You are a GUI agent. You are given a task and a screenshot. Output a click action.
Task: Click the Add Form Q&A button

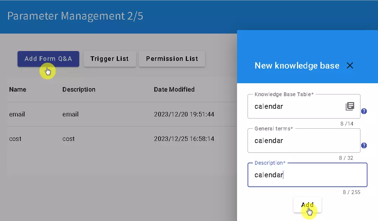[x=48, y=59]
